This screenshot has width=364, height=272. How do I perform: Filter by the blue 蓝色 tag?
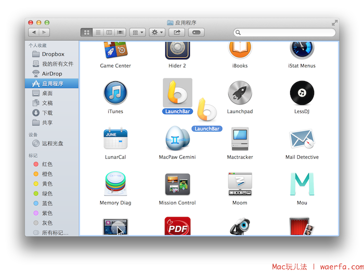click(52, 203)
